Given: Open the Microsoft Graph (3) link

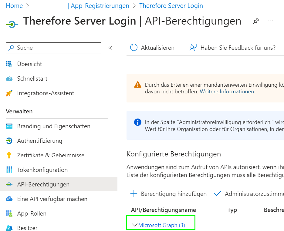Looking at the screenshot, I should pos(161,225).
